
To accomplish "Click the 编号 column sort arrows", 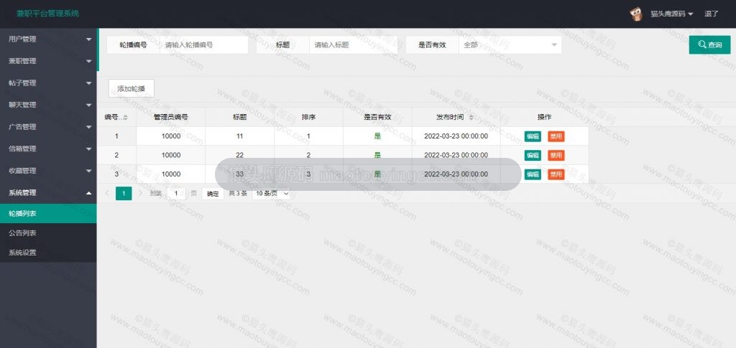I will point(125,117).
